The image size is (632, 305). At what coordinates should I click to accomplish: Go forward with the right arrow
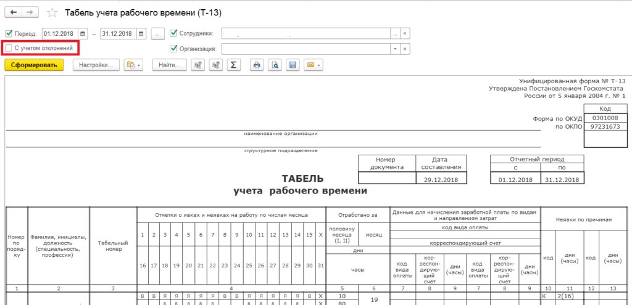(30, 12)
